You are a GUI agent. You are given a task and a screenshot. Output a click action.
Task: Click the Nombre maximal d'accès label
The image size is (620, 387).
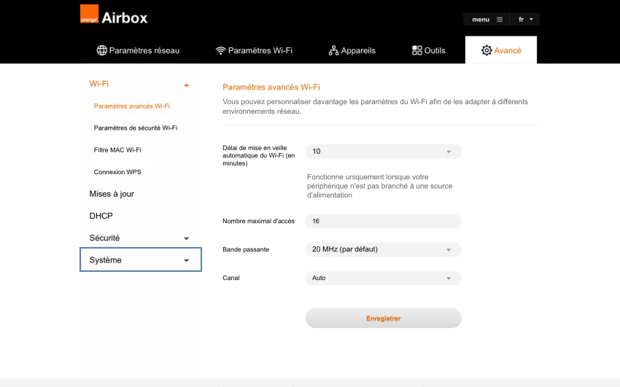click(259, 221)
